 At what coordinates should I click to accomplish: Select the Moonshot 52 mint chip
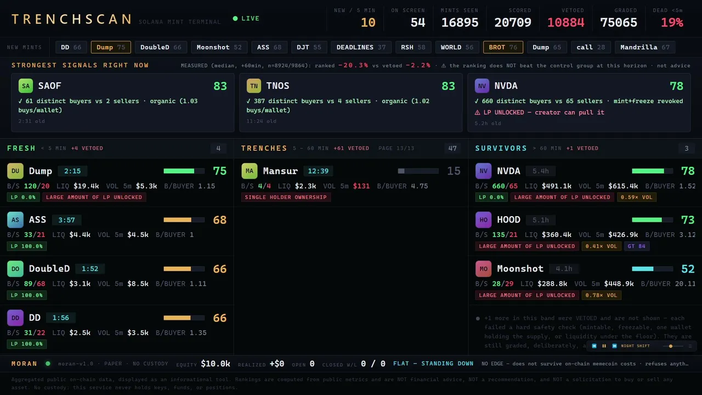219,47
